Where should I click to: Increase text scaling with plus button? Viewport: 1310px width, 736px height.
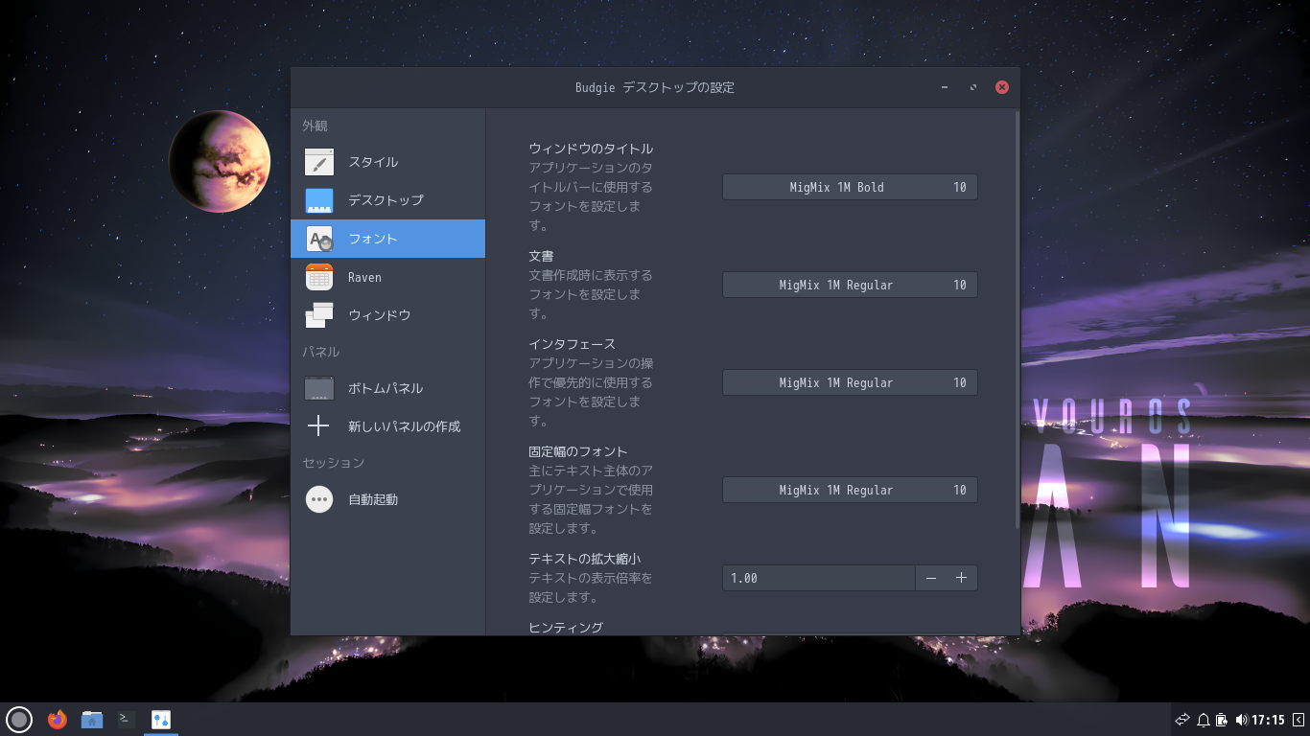click(962, 578)
